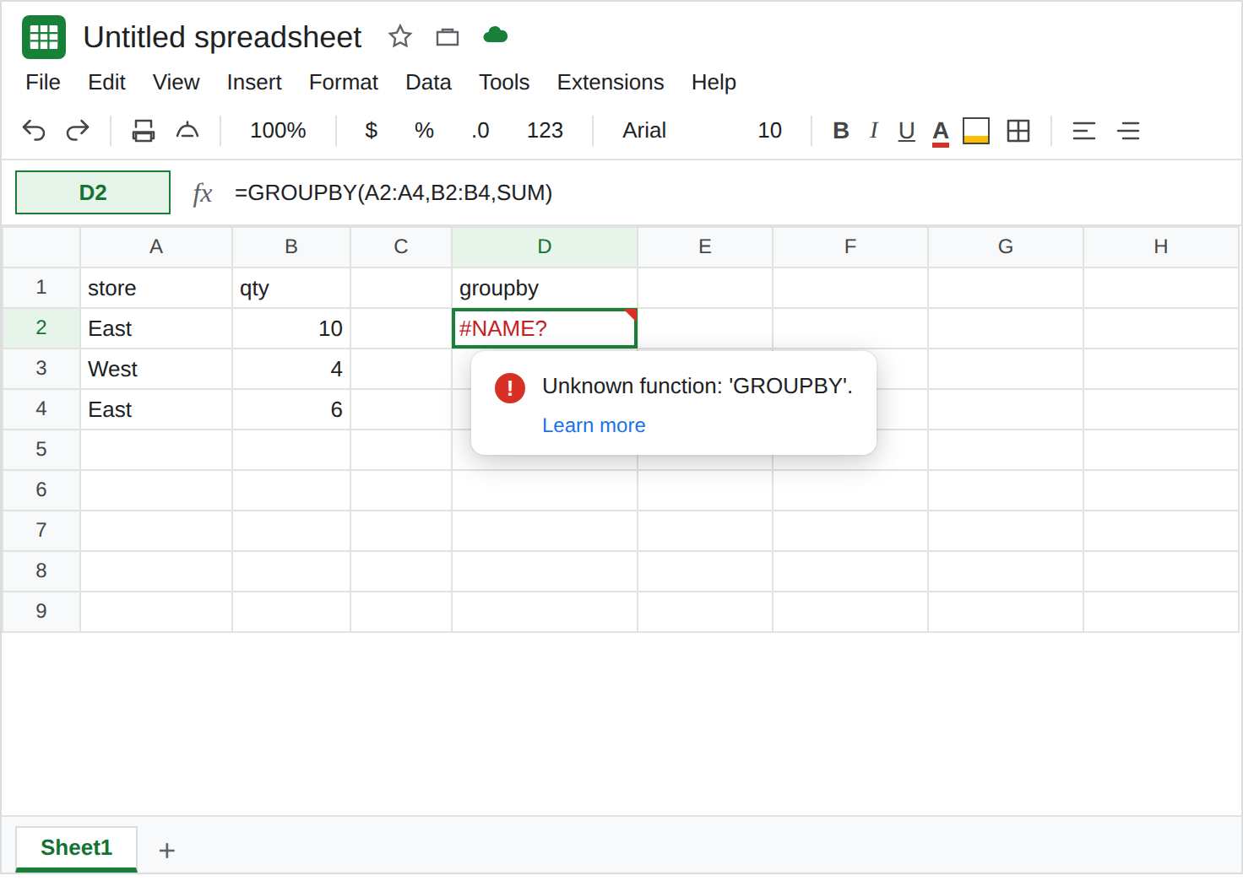Open the 123 number formats dropdown
The image size is (1243, 881).
[x=545, y=131]
